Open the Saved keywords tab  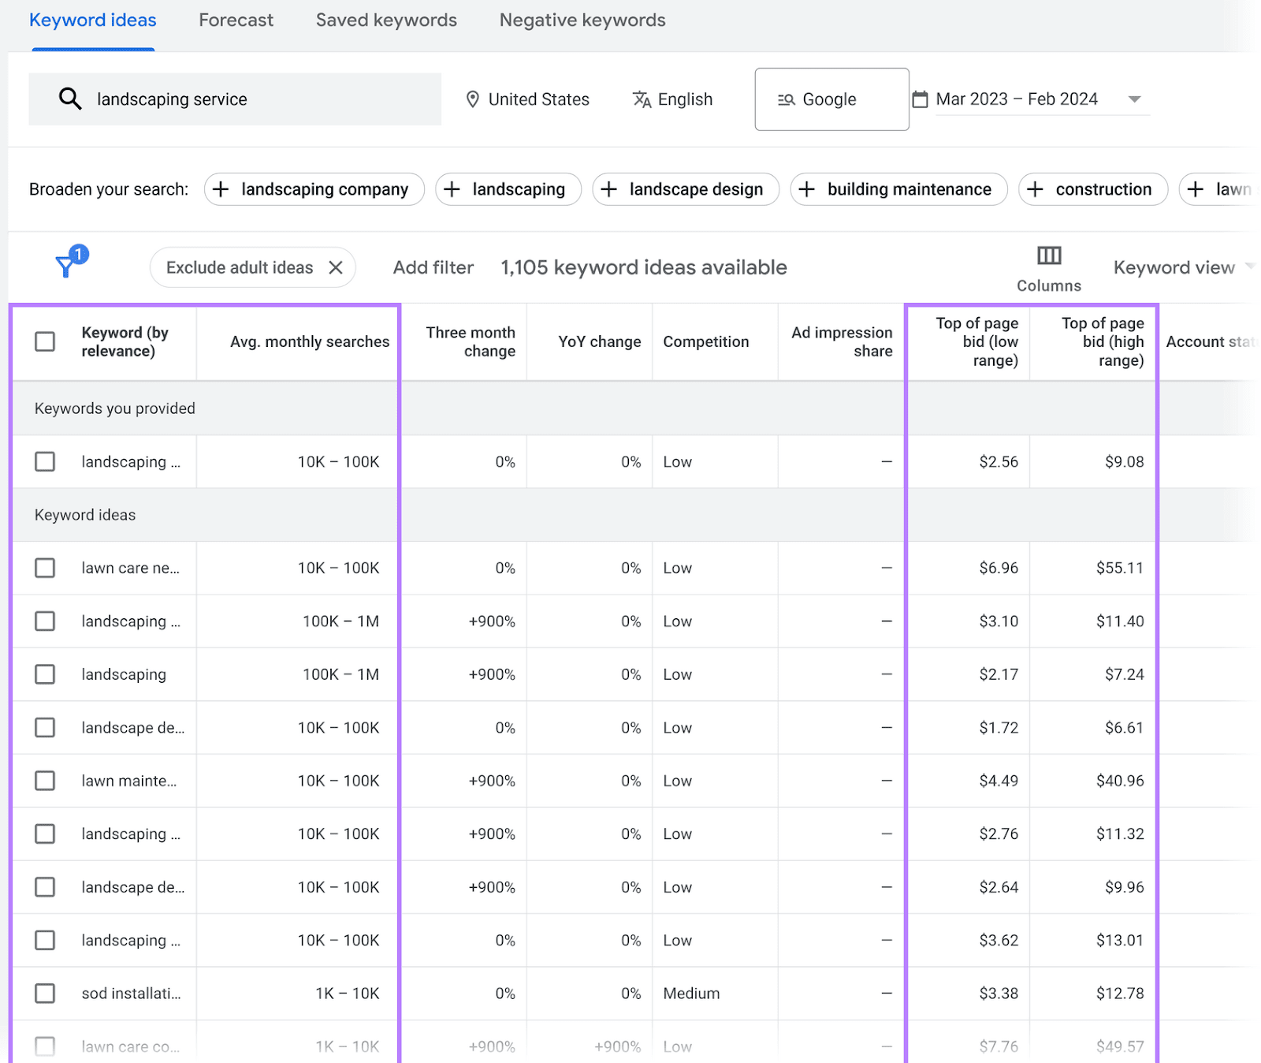click(386, 21)
